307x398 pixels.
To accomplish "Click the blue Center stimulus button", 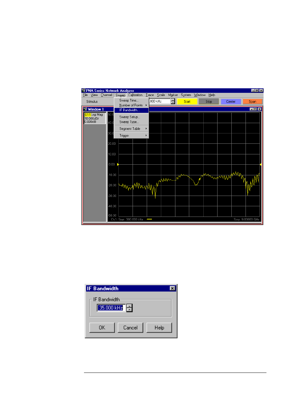I will point(231,102).
